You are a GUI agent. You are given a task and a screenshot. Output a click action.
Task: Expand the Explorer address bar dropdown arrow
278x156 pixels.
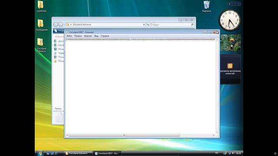coord(144,25)
